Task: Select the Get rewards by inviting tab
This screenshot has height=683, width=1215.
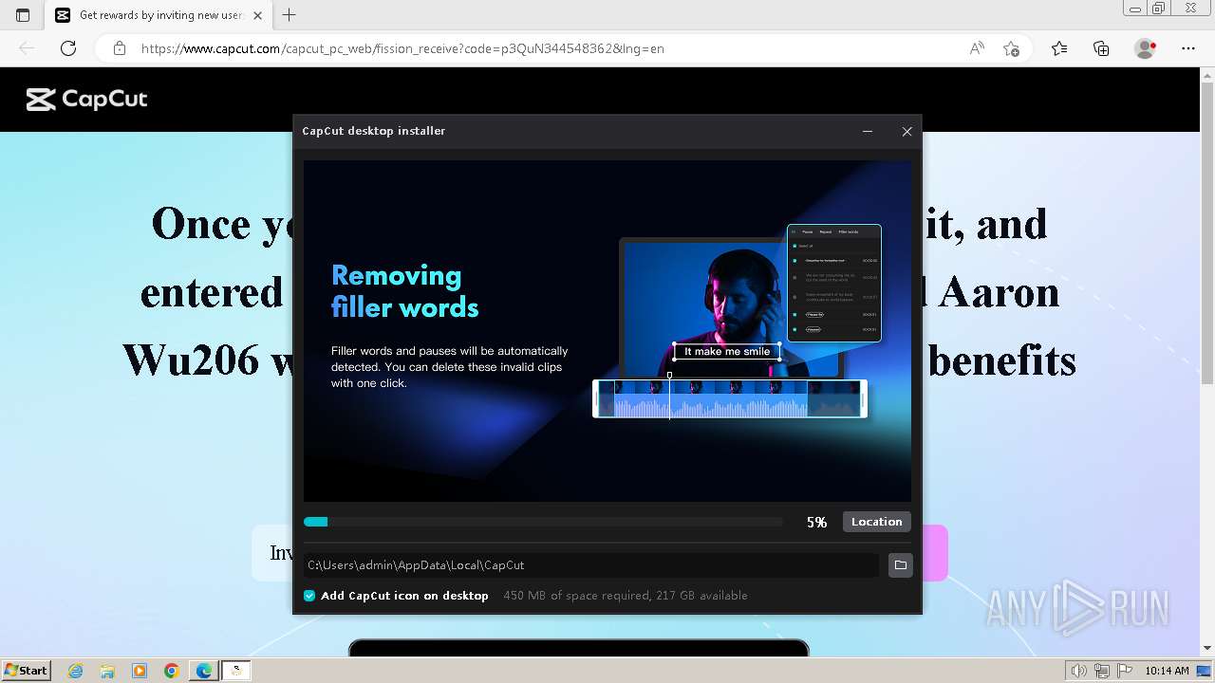Action: (x=159, y=15)
